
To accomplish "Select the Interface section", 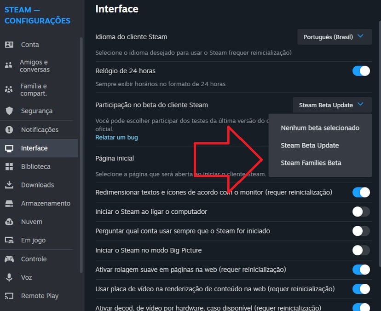I will point(39,148).
